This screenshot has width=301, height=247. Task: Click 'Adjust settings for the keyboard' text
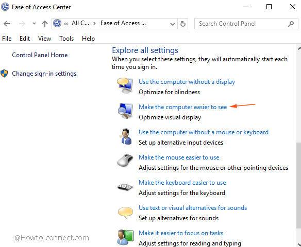(x=182, y=193)
